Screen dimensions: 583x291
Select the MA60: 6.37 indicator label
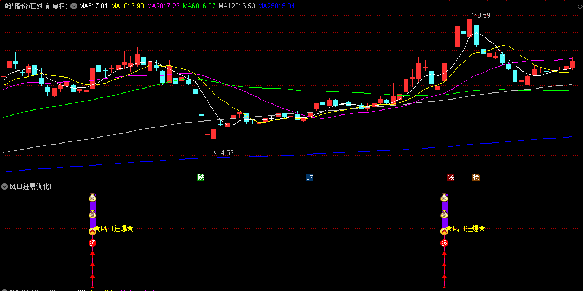(x=199, y=6)
